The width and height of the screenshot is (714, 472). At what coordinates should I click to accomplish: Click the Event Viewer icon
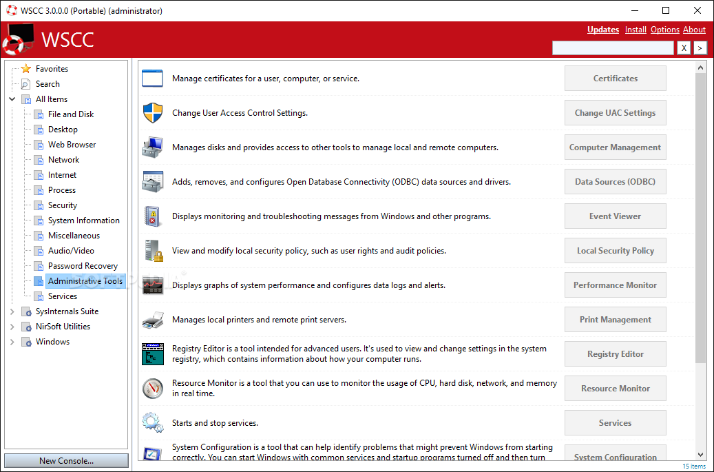tap(152, 216)
